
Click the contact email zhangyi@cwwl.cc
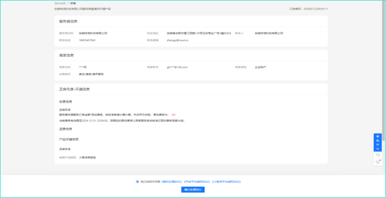point(177,40)
